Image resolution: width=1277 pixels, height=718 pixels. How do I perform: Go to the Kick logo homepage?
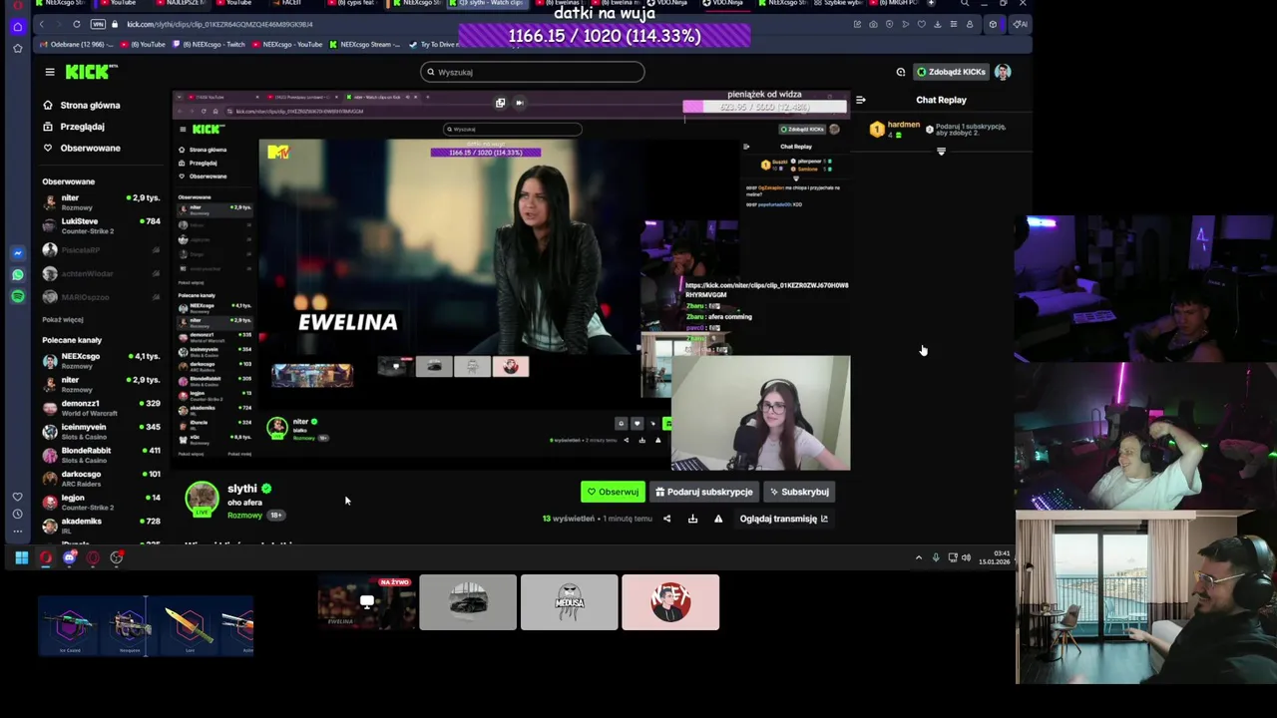(91, 72)
